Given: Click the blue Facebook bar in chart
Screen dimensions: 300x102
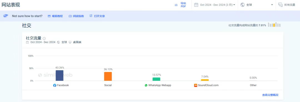Looking at the screenshot, I should (59, 75).
